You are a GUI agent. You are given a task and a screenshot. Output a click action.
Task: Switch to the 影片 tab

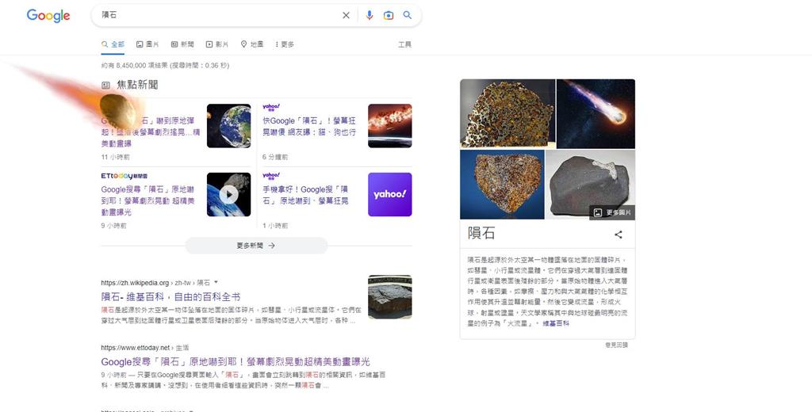217,44
